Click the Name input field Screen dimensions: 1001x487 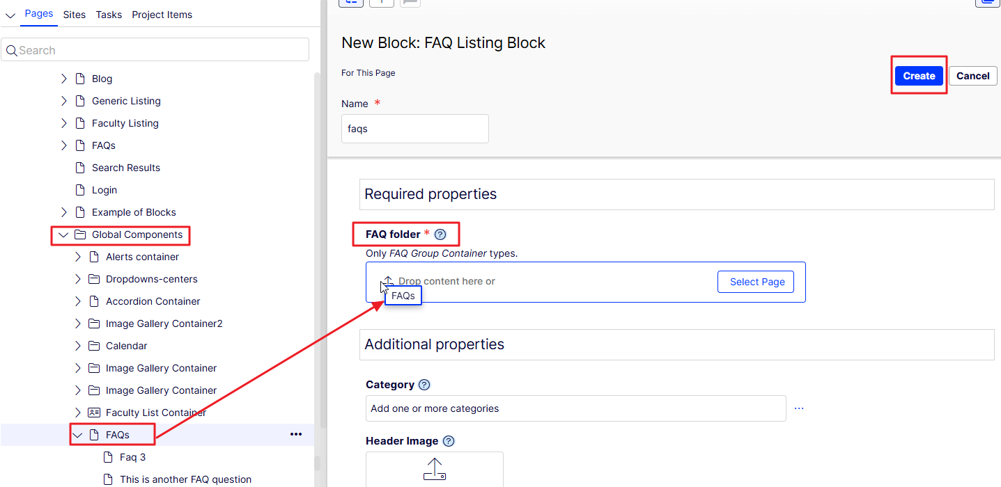point(415,129)
